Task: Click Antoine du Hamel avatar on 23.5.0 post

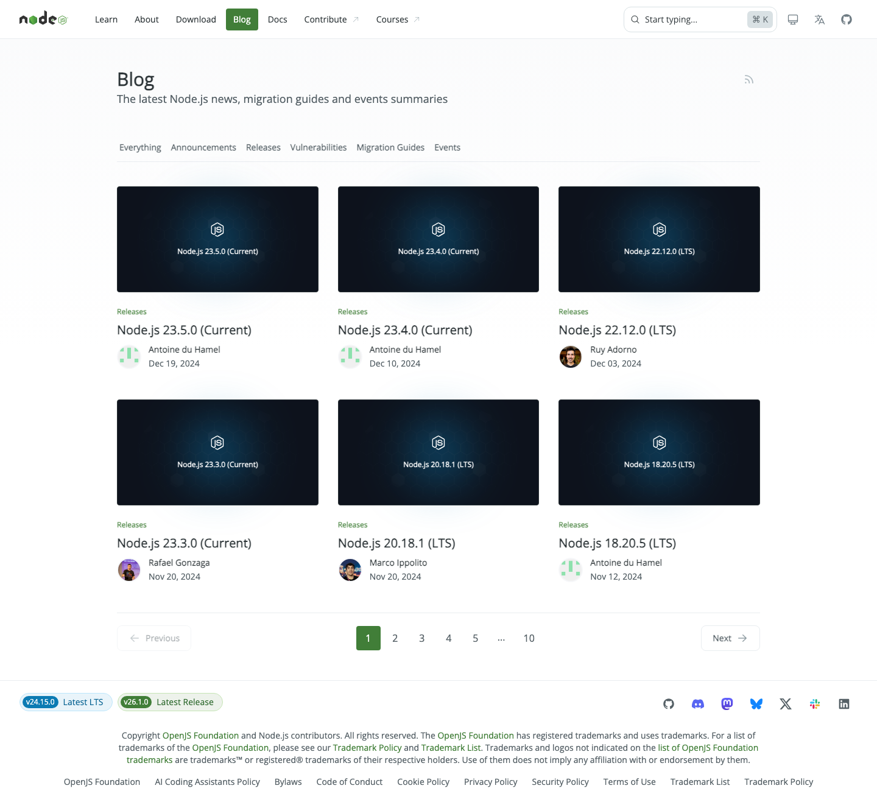Action: [129, 356]
